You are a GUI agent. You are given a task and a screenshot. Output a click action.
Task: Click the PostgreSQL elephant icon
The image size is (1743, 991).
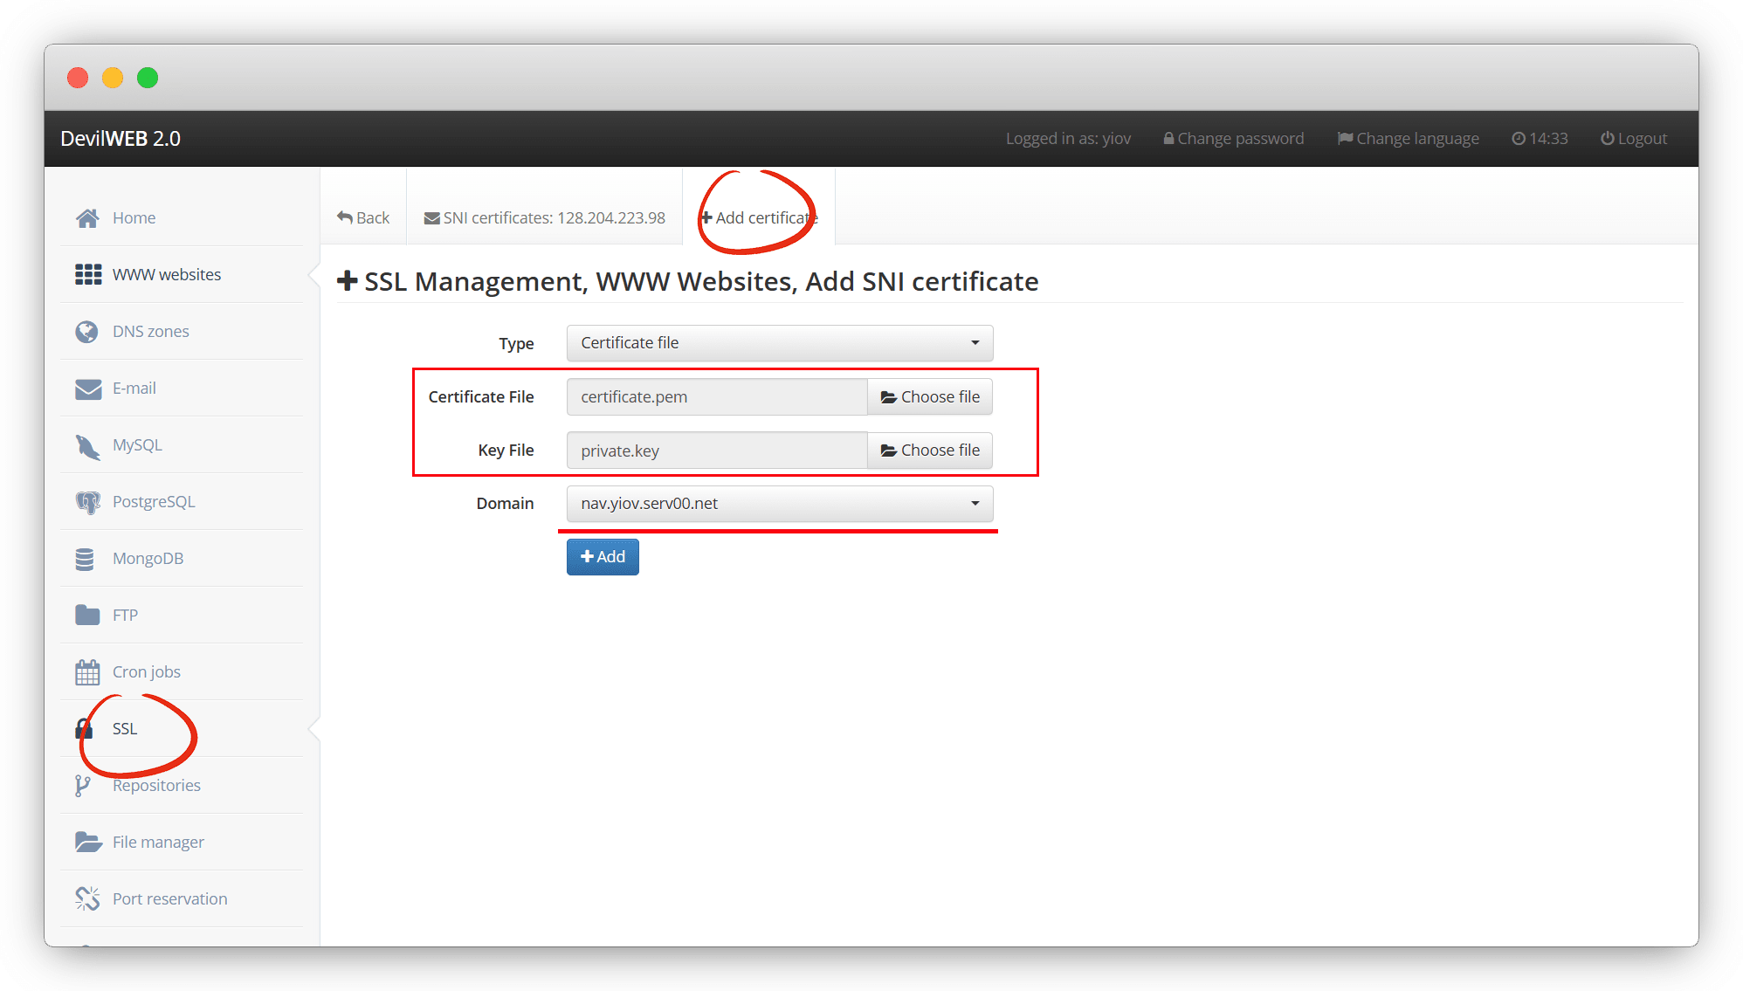pyautogui.click(x=87, y=502)
